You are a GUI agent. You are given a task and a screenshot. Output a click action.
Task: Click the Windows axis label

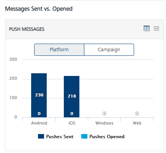104,123
